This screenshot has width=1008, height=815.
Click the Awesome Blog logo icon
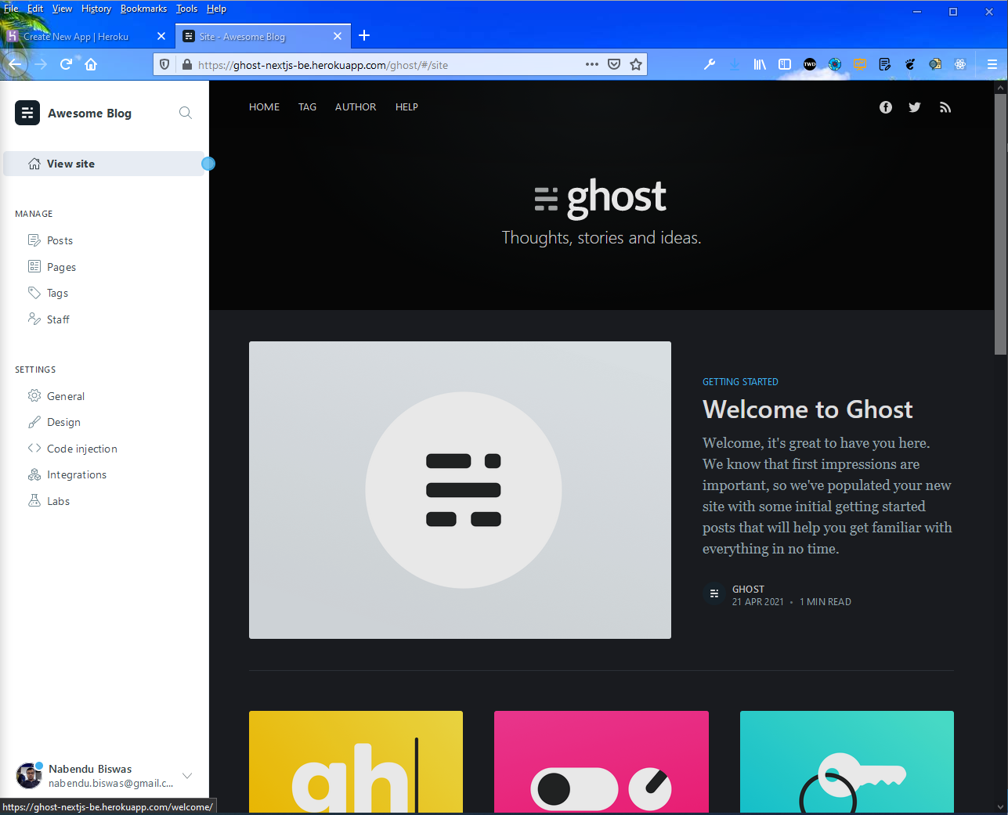point(27,113)
